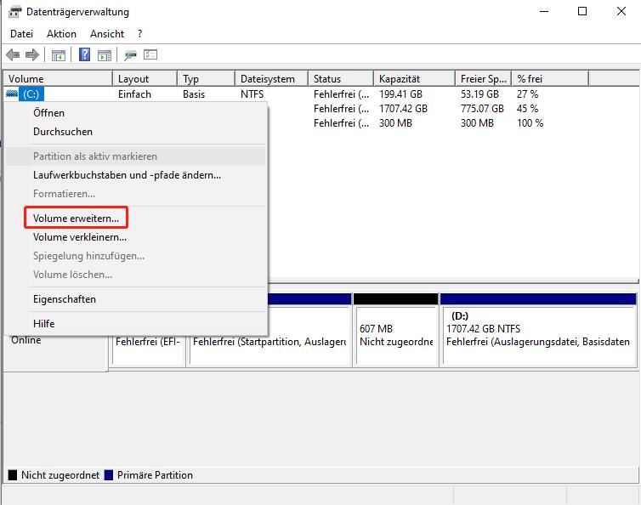641x505 pixels.
Task: Sort by the Freier Sp... column header
Action: tap(484, 78)
